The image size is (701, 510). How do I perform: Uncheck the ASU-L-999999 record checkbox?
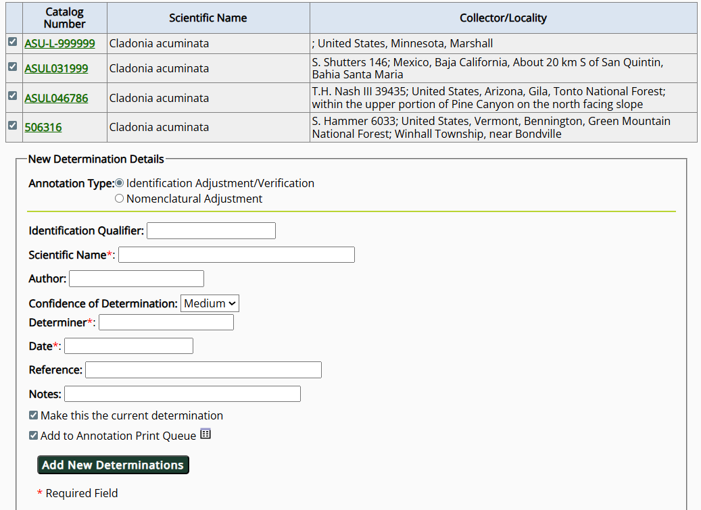tap(12, 43)
